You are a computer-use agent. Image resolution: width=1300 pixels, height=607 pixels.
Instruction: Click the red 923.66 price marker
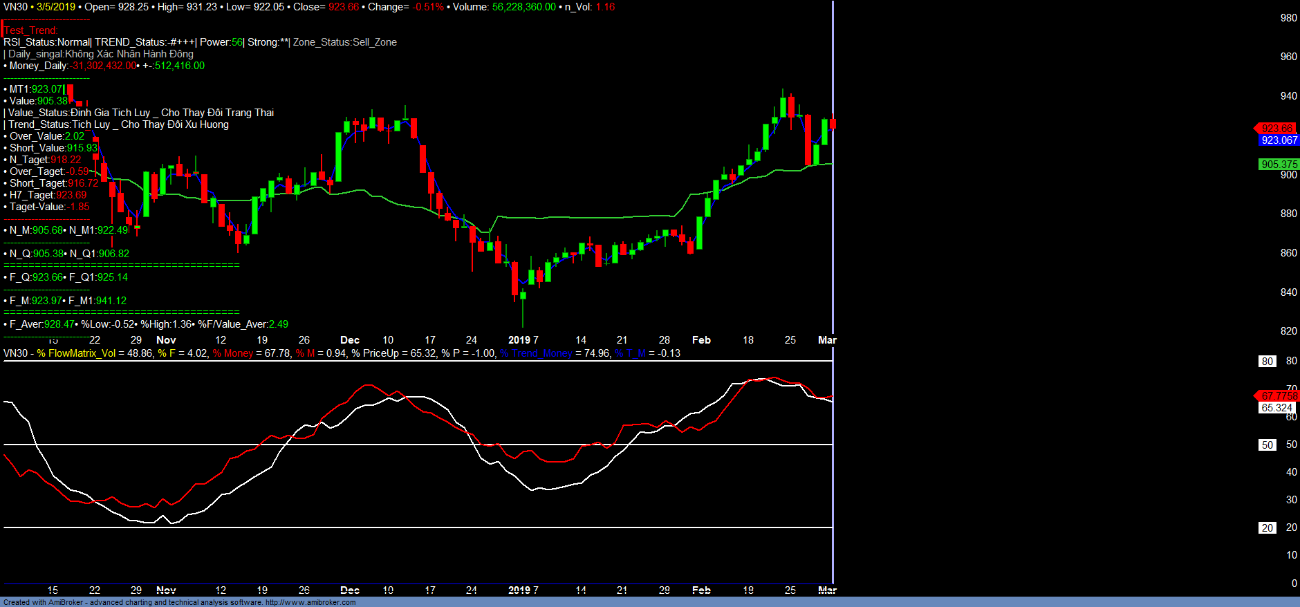(x=1276, y=128)
